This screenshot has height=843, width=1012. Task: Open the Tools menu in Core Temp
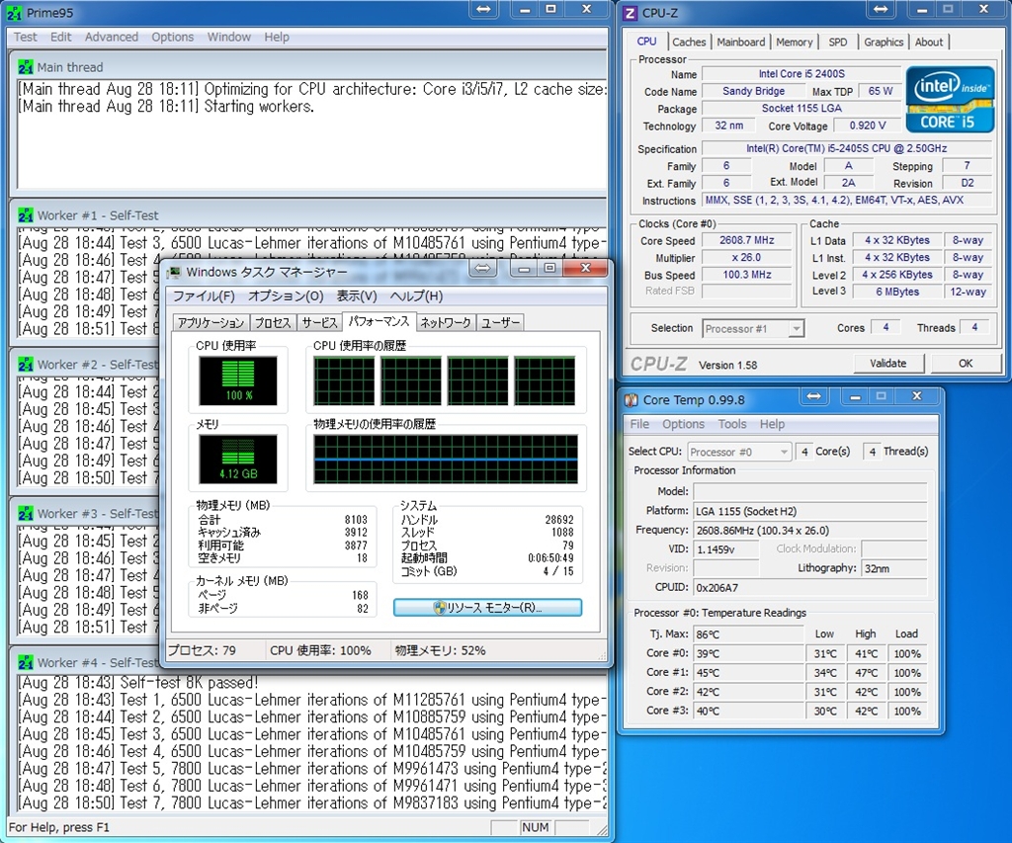(732, 424)
